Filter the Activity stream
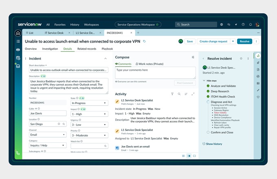Viewport: 277px width, 179px height. (x=172, y=94)
